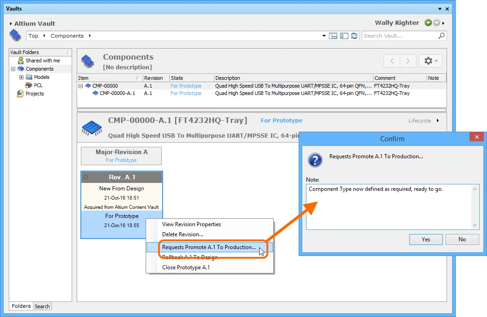Click For Prototype state of CMP-00000 row
The width and height of the screenshot is (487, 317).
tap(186, 86)
